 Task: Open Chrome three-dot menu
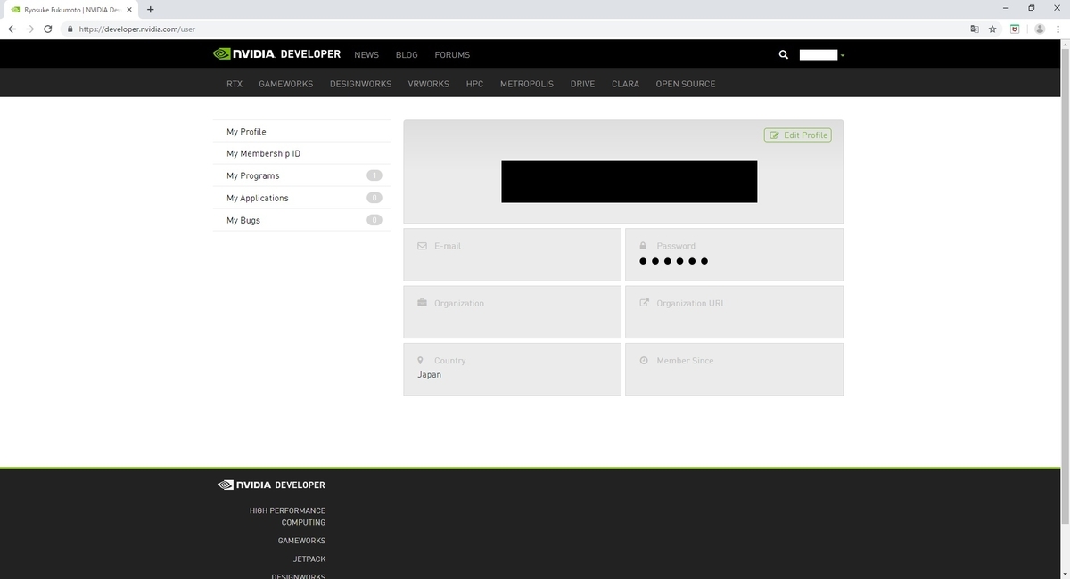coord(1058,29)
